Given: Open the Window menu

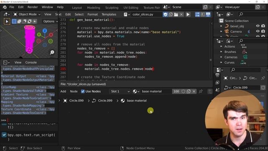Looking at the screenshot, I should 47,7.
